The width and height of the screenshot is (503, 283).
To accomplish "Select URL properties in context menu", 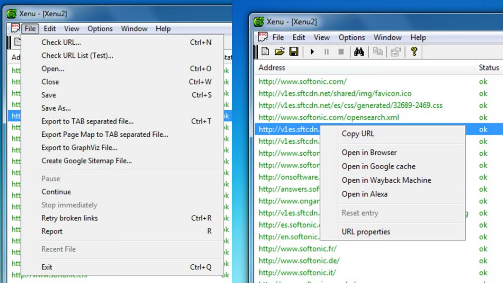I will coord(393,232).
